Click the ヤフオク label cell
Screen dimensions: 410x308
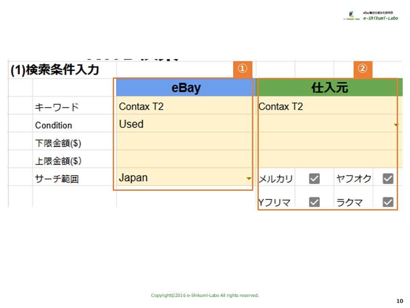point(354,179)
